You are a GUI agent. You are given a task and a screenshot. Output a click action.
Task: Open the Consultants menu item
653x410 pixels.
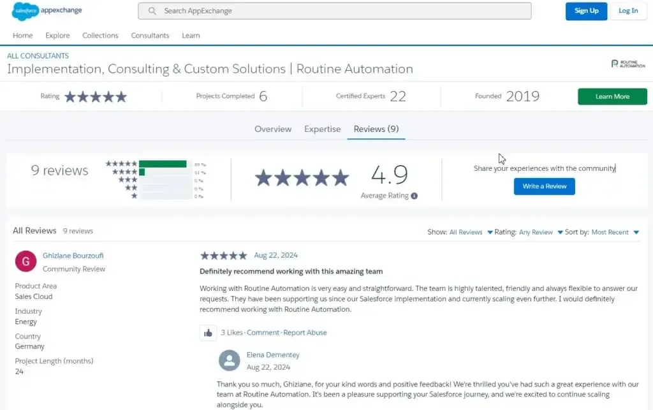(150, 35)
